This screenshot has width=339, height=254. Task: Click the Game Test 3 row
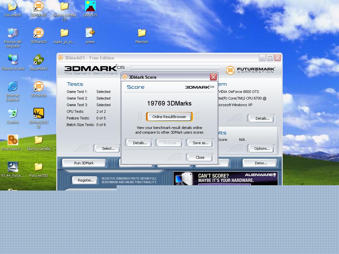[89, 105]
